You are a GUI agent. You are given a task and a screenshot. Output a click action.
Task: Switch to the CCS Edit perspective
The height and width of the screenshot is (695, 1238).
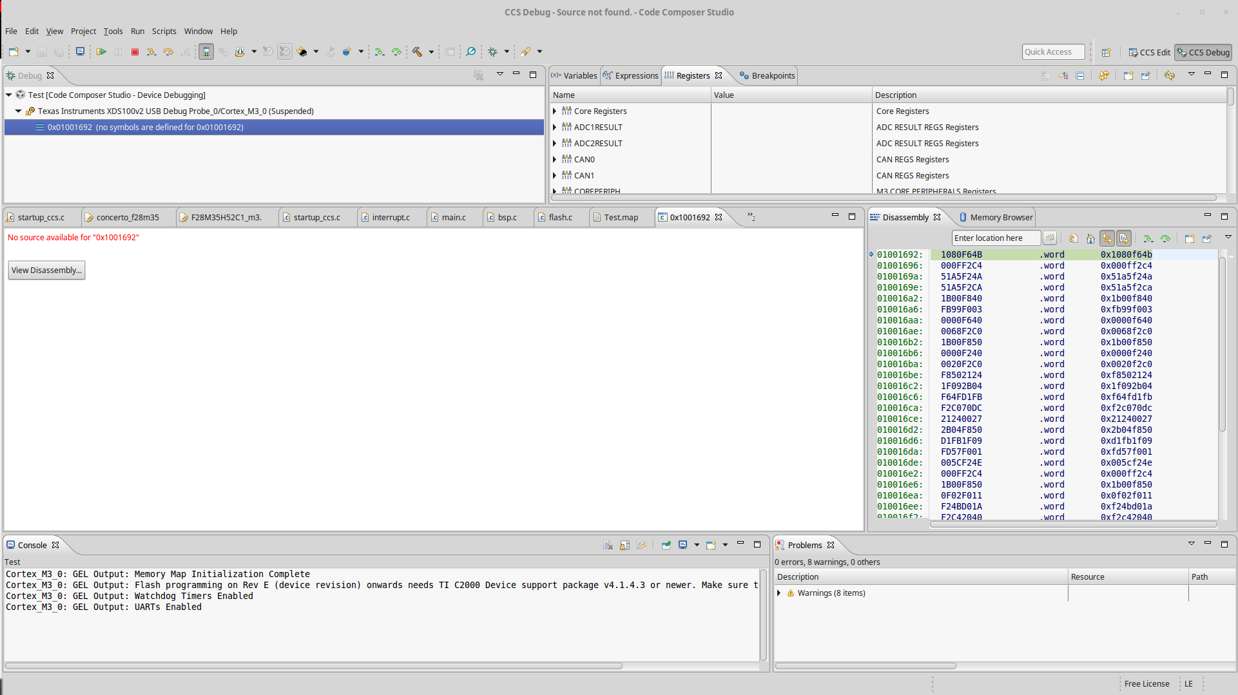pyautogui.click(x=1149, y=52)
